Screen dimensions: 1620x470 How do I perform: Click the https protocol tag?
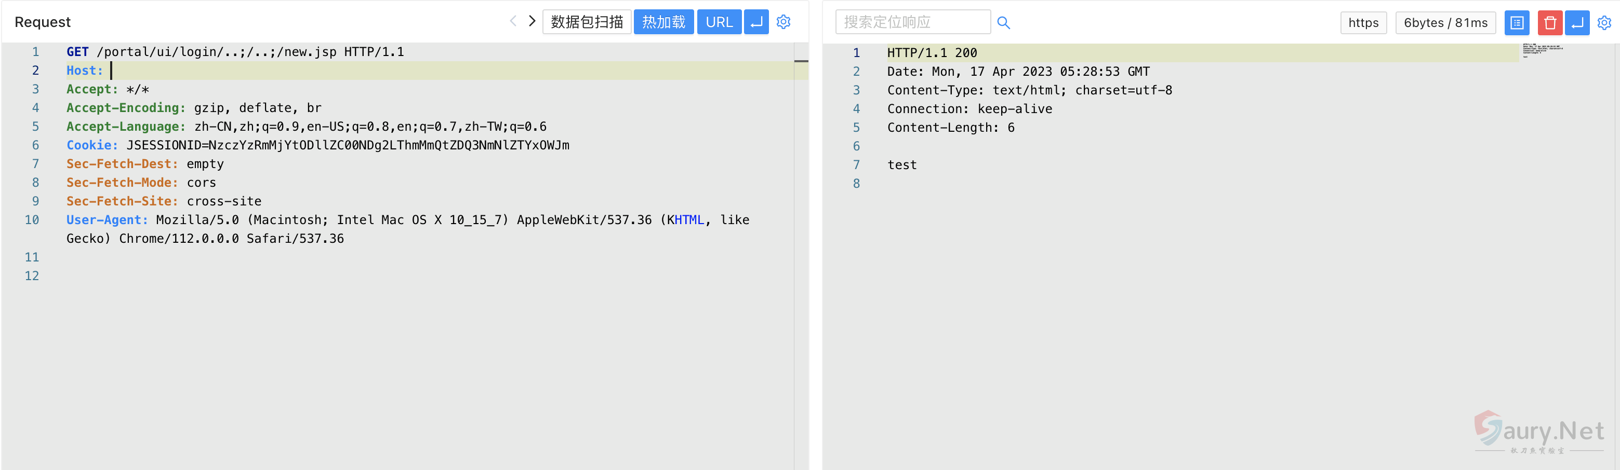(1363, 23)
